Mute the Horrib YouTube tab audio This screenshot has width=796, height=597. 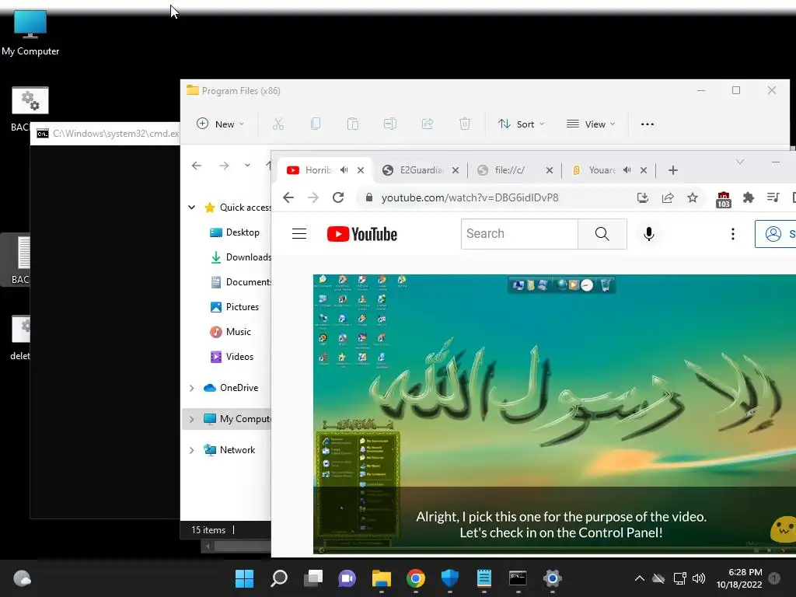pos(344,170)
